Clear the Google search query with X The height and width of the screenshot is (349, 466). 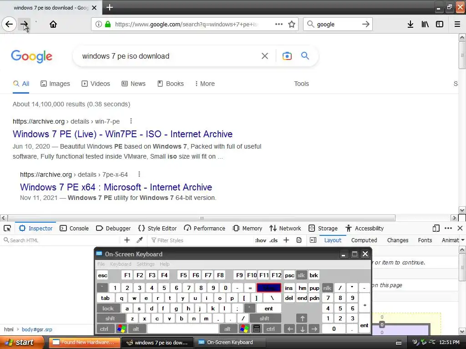265,56
